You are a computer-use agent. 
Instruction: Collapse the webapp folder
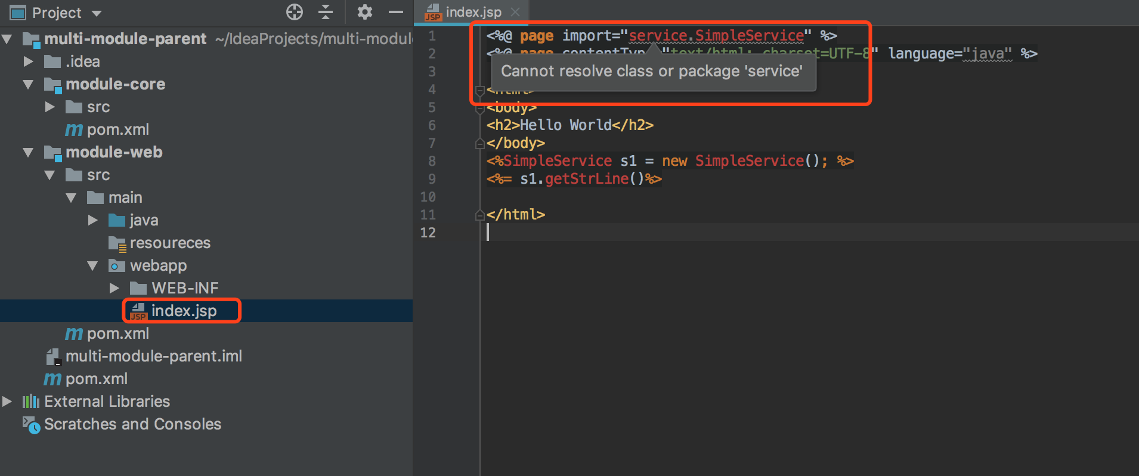click(92, 266)
